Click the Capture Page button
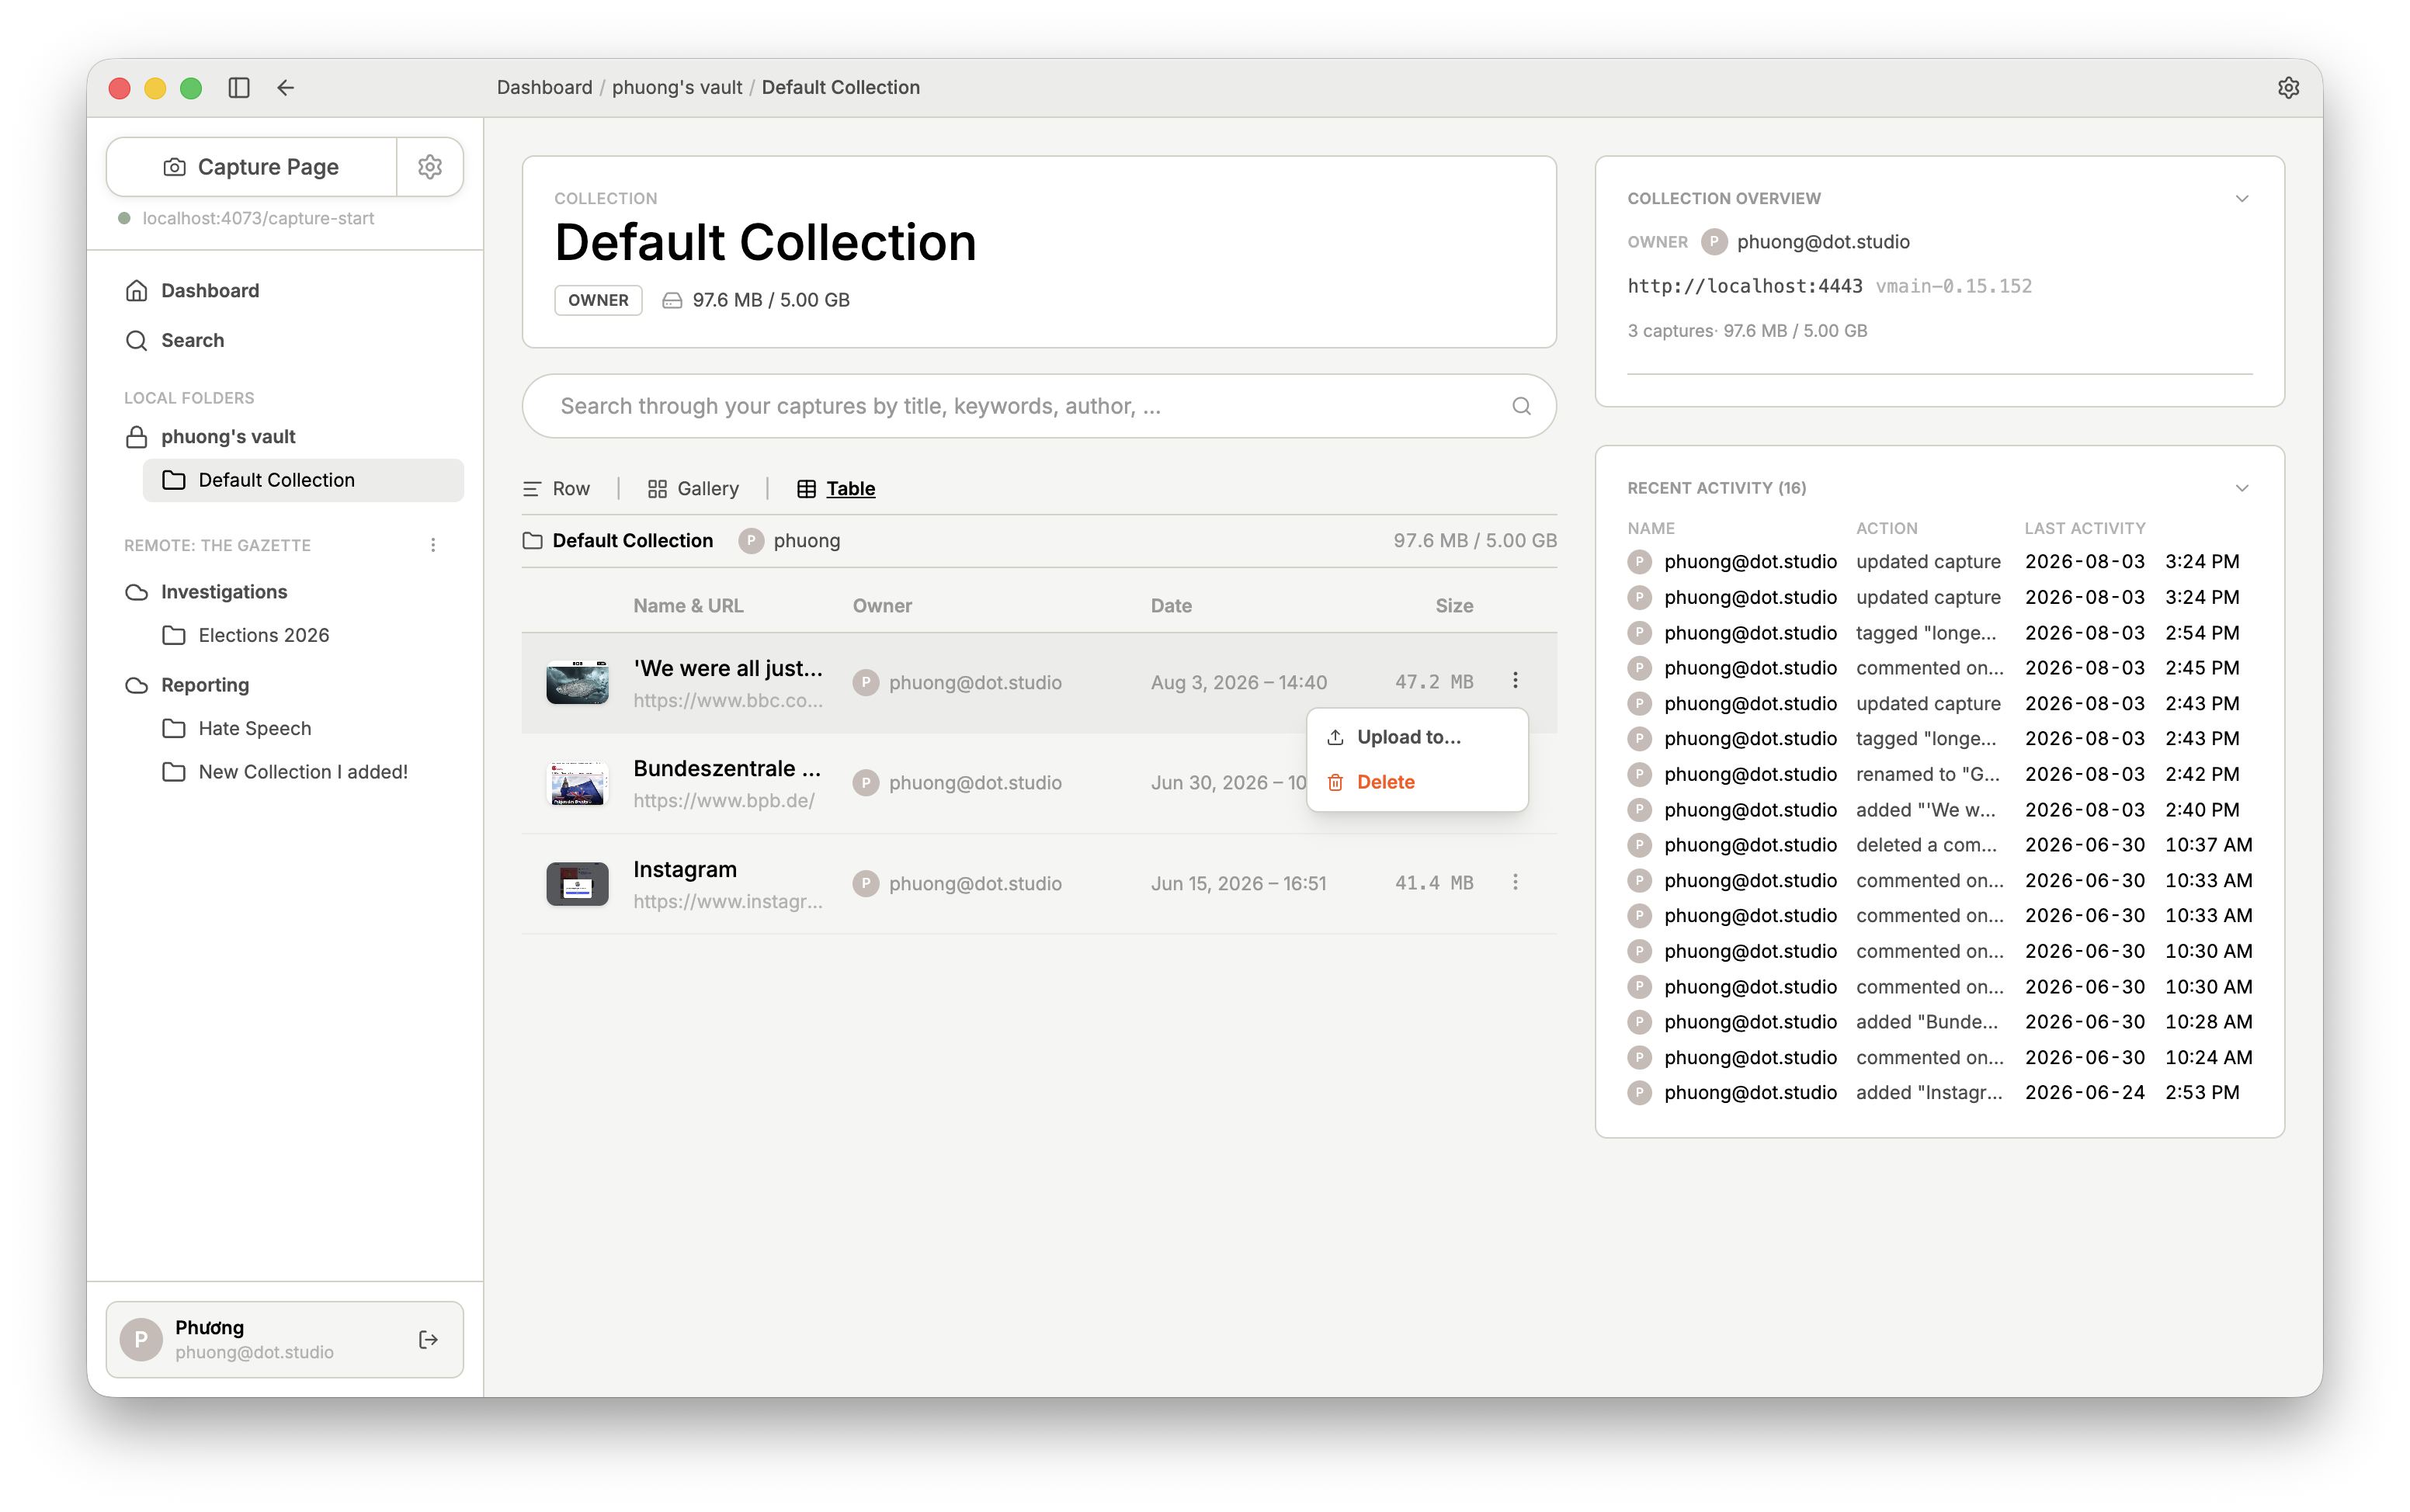The height and width of the screenshot is (1512, 2410). click(x=252, y=167)
